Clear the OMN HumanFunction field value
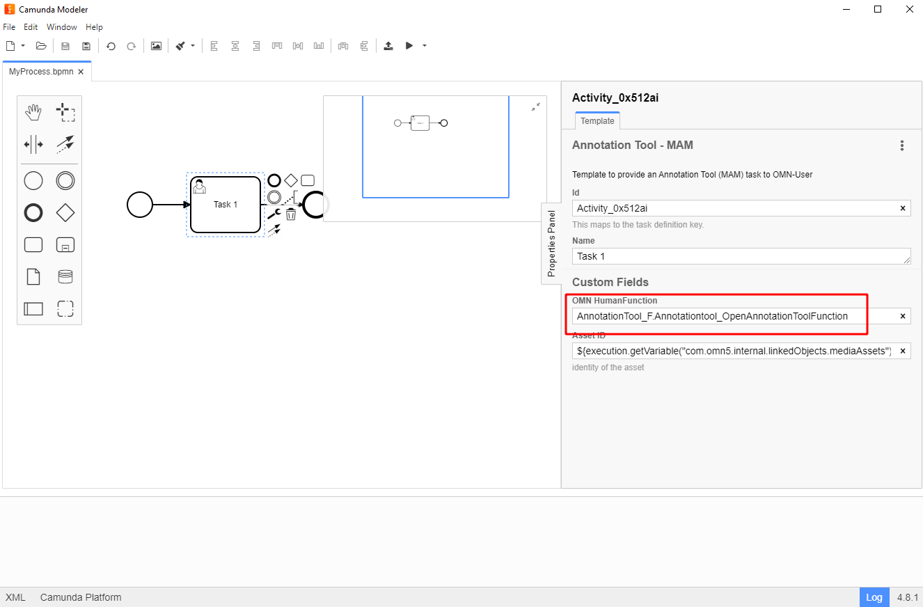Viewport: 923px width, 607px height. point(903,316)
